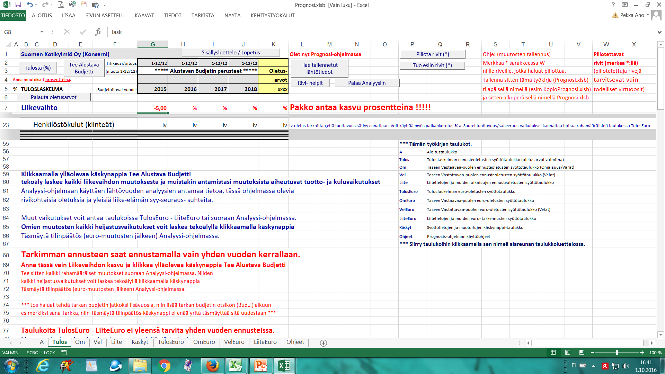
Task: Open Ribbon Display Options
Action: pyautogui.click(x=625, y=5)
